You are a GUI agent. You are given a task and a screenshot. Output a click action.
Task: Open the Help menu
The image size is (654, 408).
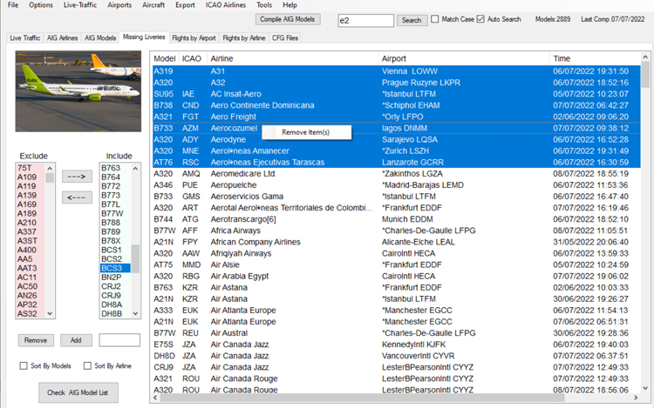[x=290, y=5]
